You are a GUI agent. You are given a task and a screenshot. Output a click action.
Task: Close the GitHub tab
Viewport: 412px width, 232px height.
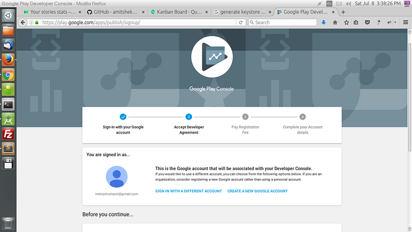pos(143,12)
